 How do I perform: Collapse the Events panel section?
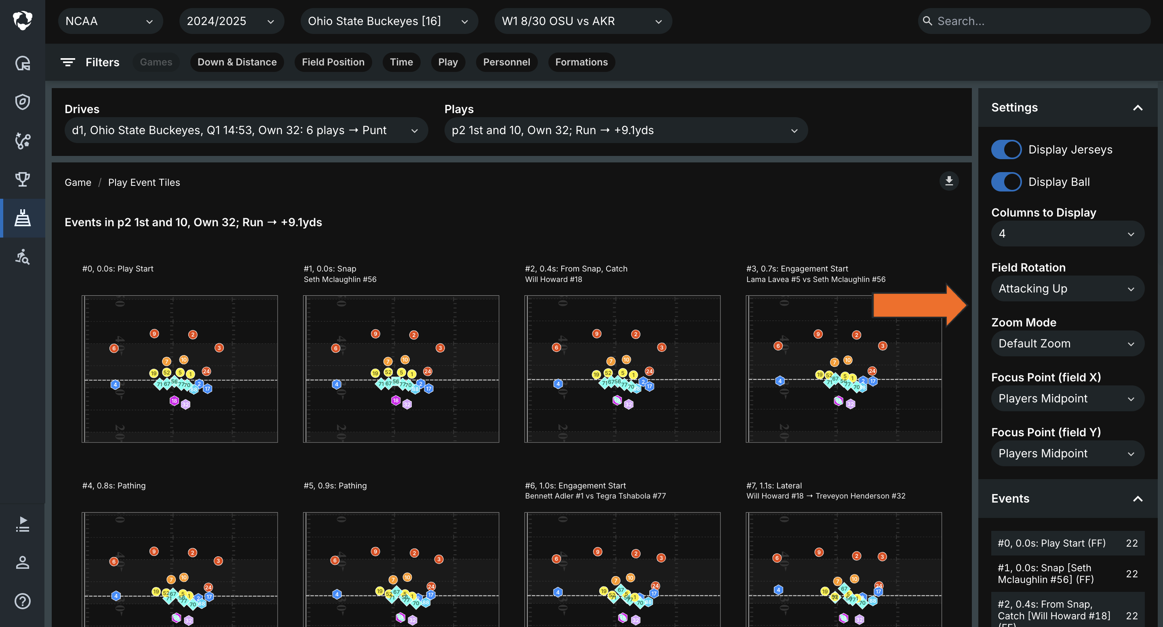point(1137,499)
